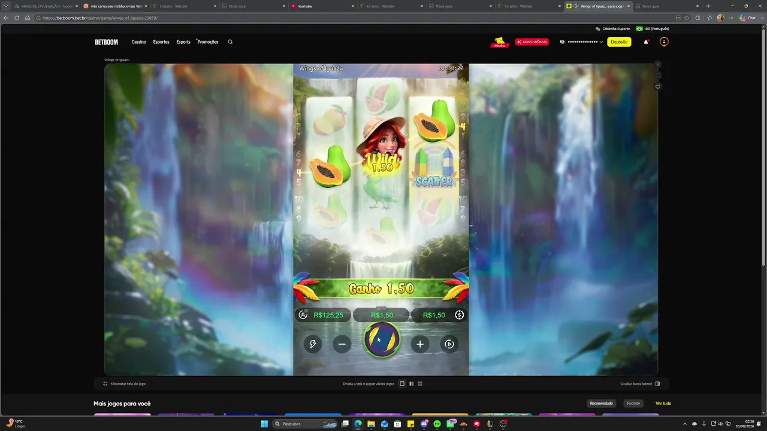The width and height of the screenshot is (767, 431).
Task: Open the wallet balance icon in game
Action: pos(303,315)
